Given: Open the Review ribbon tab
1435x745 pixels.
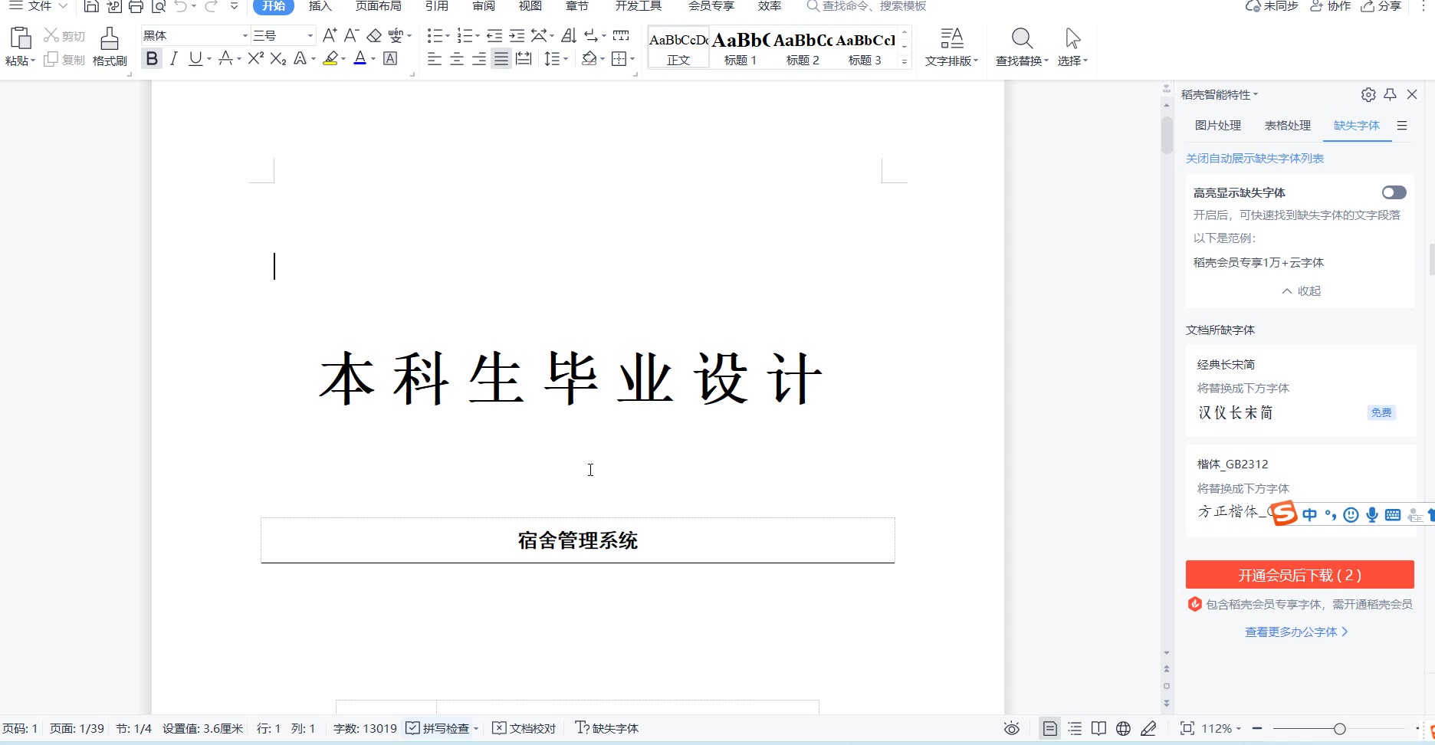Looking at the screenshot, I should pos(484,6).
